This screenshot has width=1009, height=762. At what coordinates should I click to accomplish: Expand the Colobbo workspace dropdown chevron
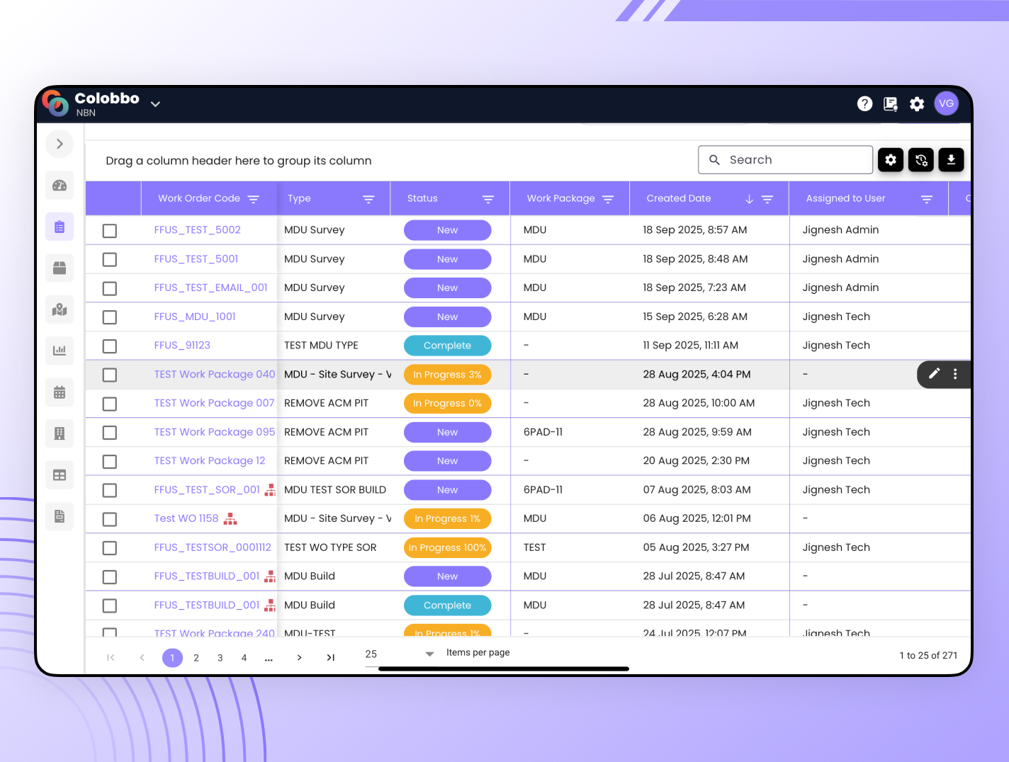pyautogui.click(x=155, y=104)
